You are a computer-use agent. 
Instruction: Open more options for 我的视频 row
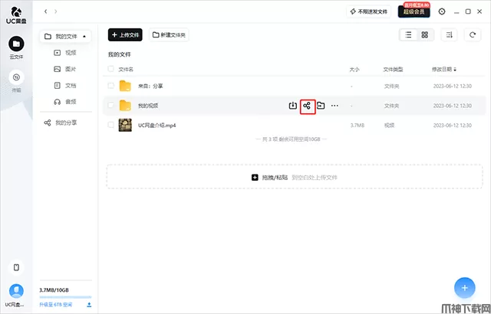pos(334,105)
